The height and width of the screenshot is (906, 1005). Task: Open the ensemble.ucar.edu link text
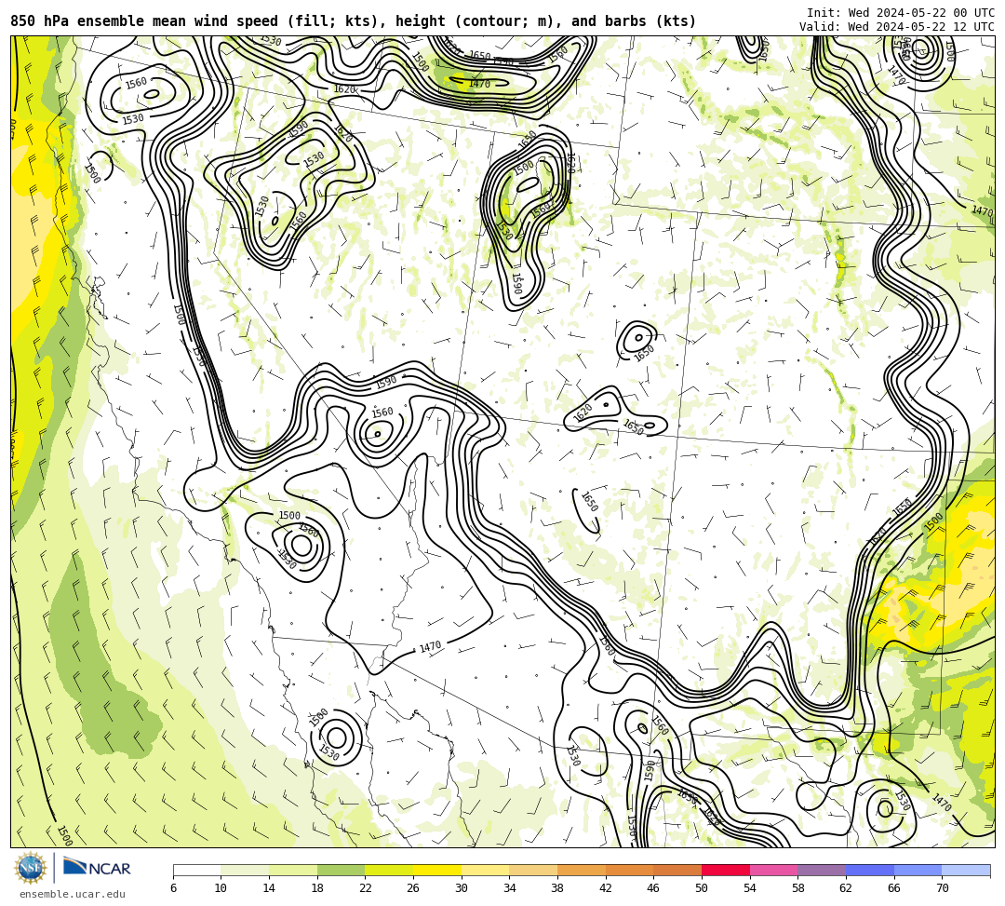point(73,894)
